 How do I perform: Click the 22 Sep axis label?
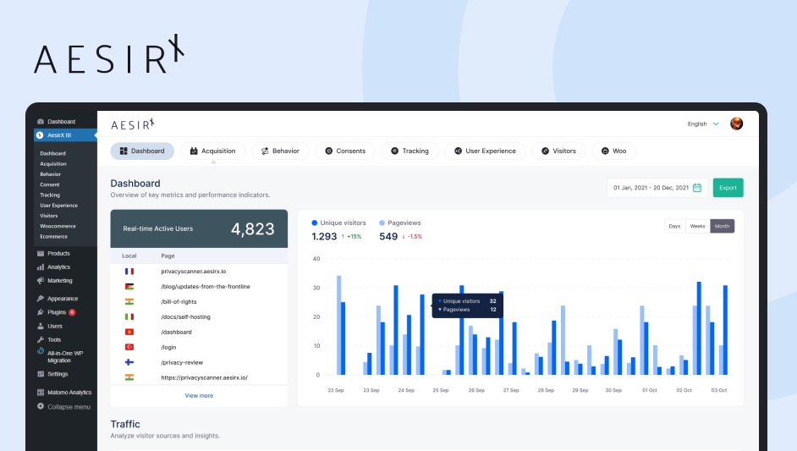pos(336,390)
